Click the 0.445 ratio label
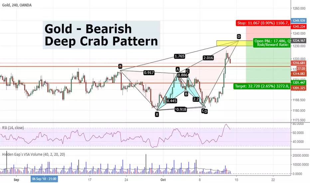This screenshot has height=183, width=310. (172, 101)
